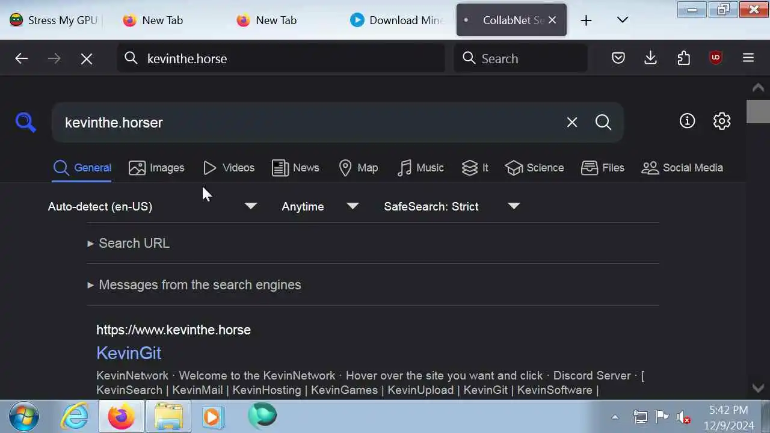Click the page scrollbar down arrow
This screenshot has width=770, height=433.
click(x=758, y=388)
